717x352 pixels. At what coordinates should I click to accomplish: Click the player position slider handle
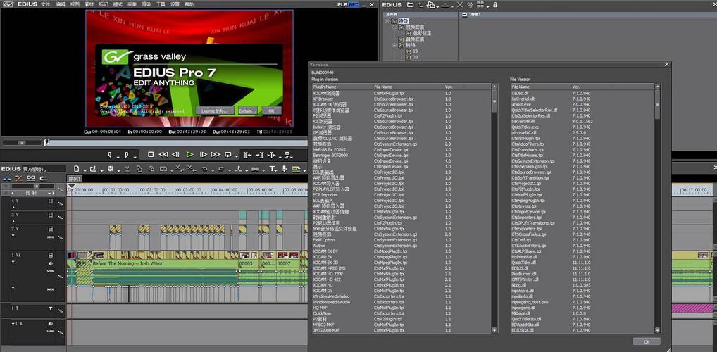(x=46, y=143)
